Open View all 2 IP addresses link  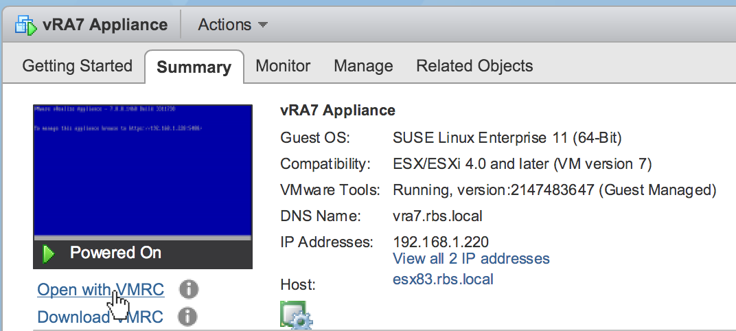click(x=471, y=259)
